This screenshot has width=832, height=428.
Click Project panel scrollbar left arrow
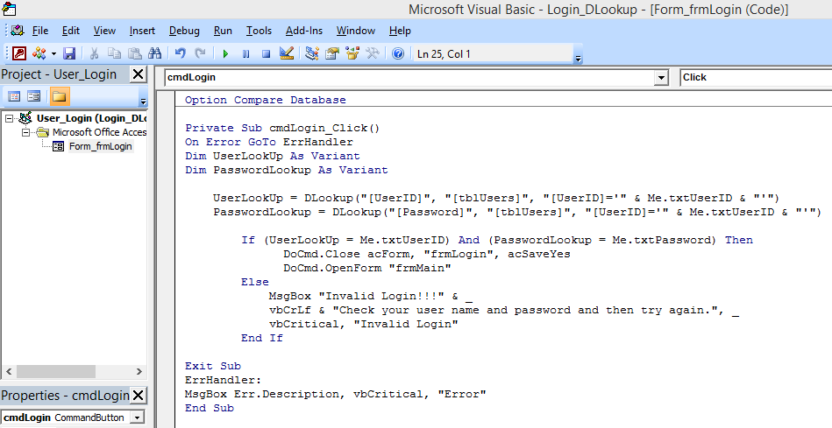9,371
